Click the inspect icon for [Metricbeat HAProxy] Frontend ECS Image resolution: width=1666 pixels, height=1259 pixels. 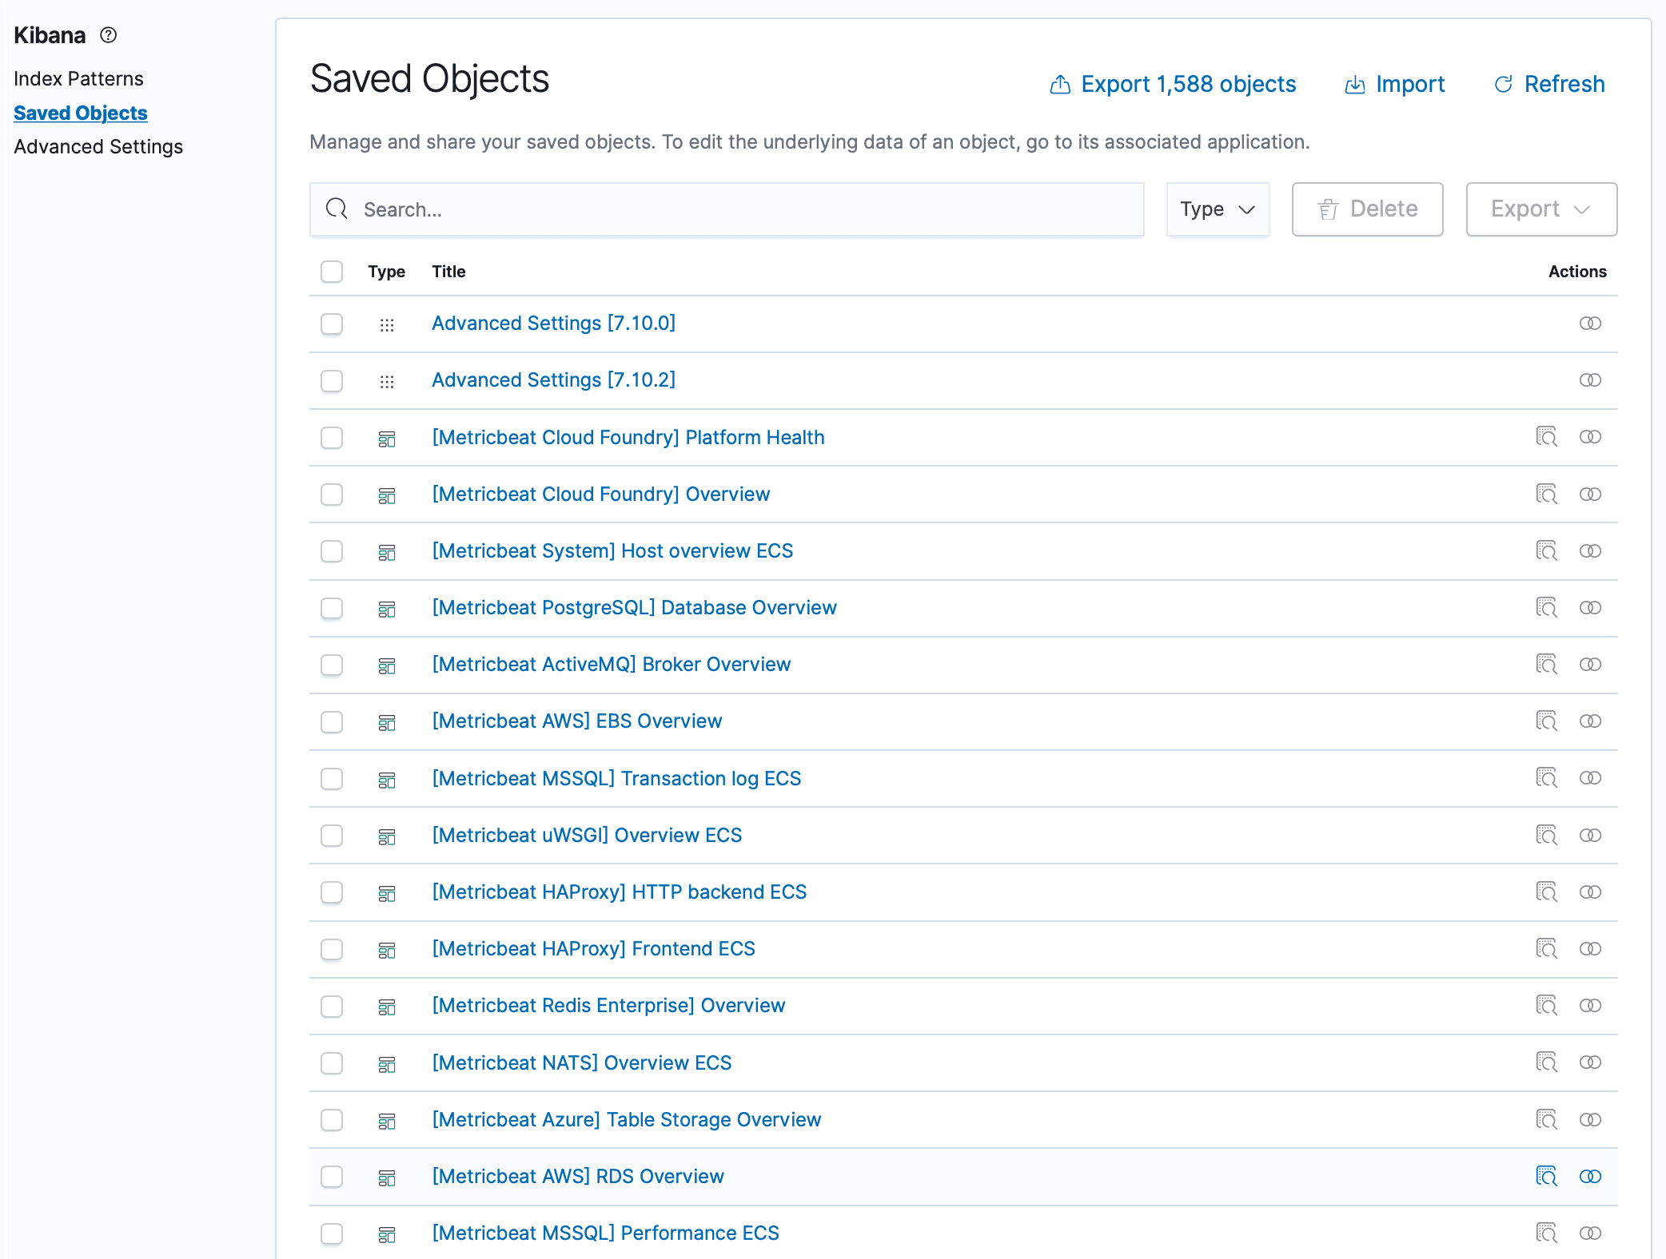pos(1545,950)
